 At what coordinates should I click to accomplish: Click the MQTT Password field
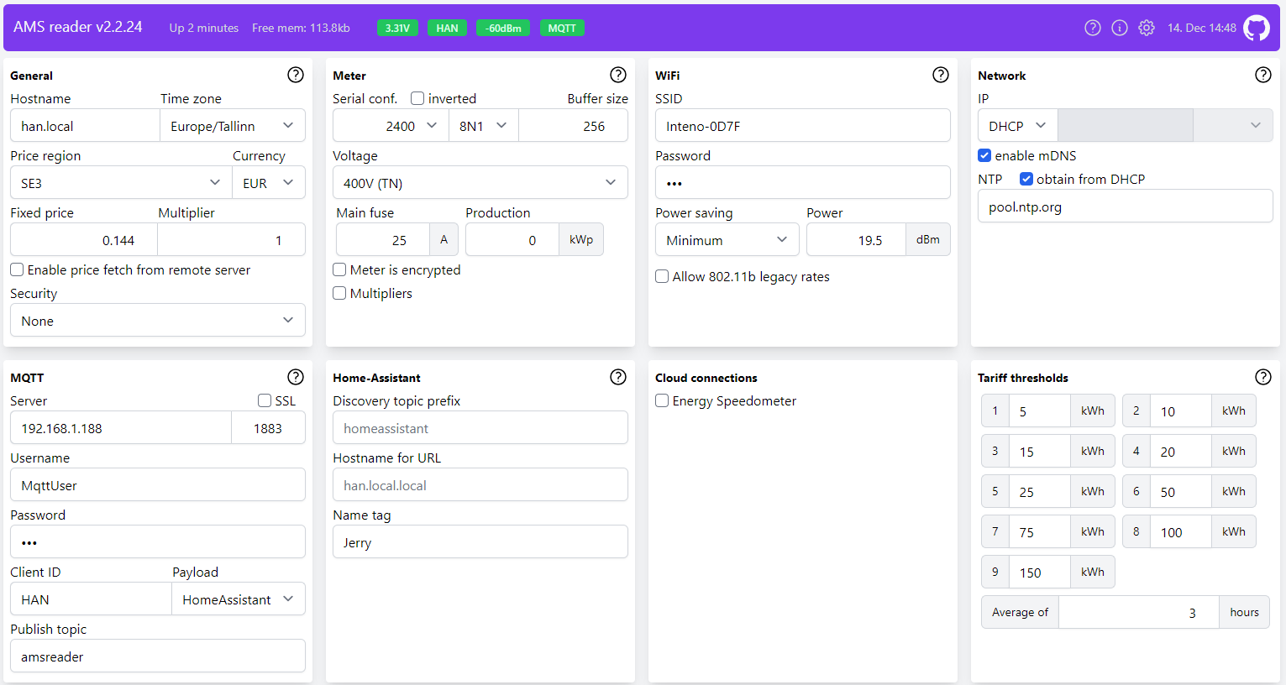[x=158, y=542]
